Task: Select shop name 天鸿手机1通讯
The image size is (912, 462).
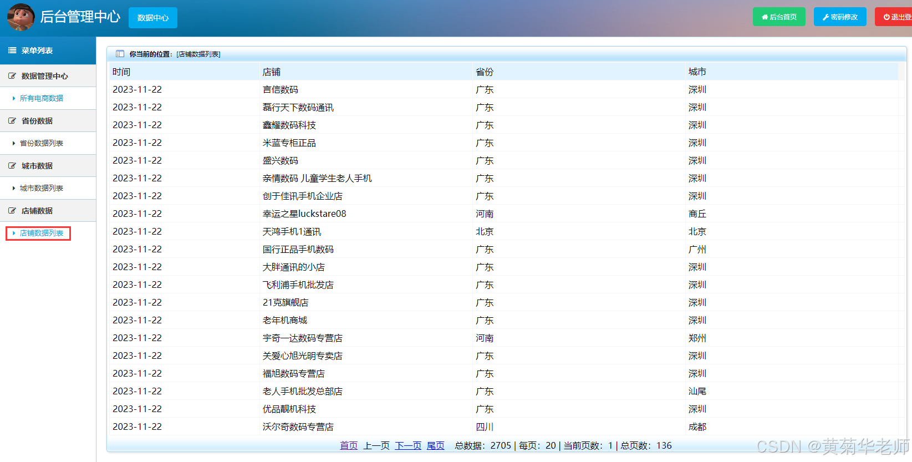Action: [x=292, y=231]
